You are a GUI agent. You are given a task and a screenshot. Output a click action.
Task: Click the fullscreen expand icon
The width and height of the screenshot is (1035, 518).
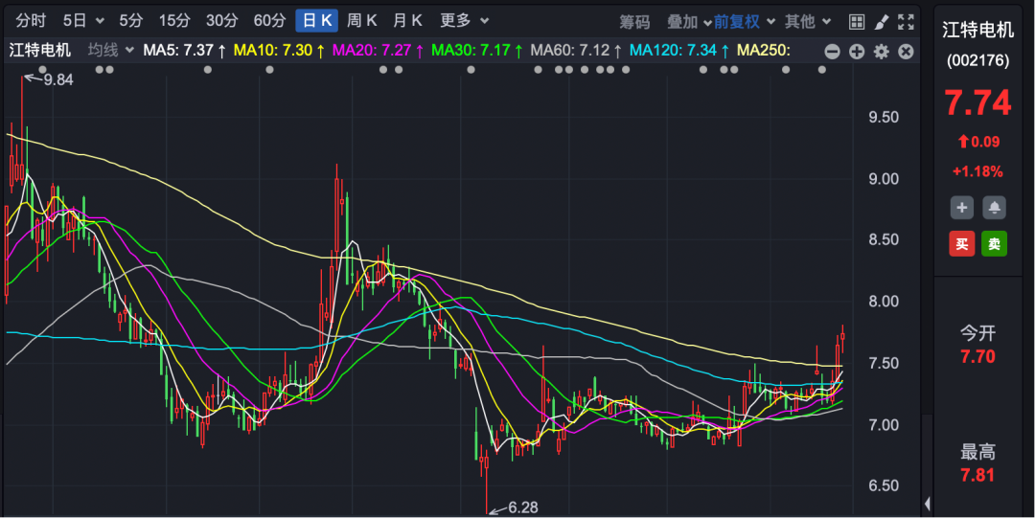coord(906,21)
